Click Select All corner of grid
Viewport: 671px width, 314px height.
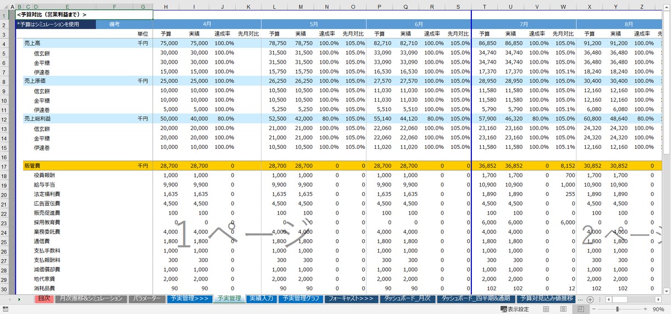click(x=4, y=7)
